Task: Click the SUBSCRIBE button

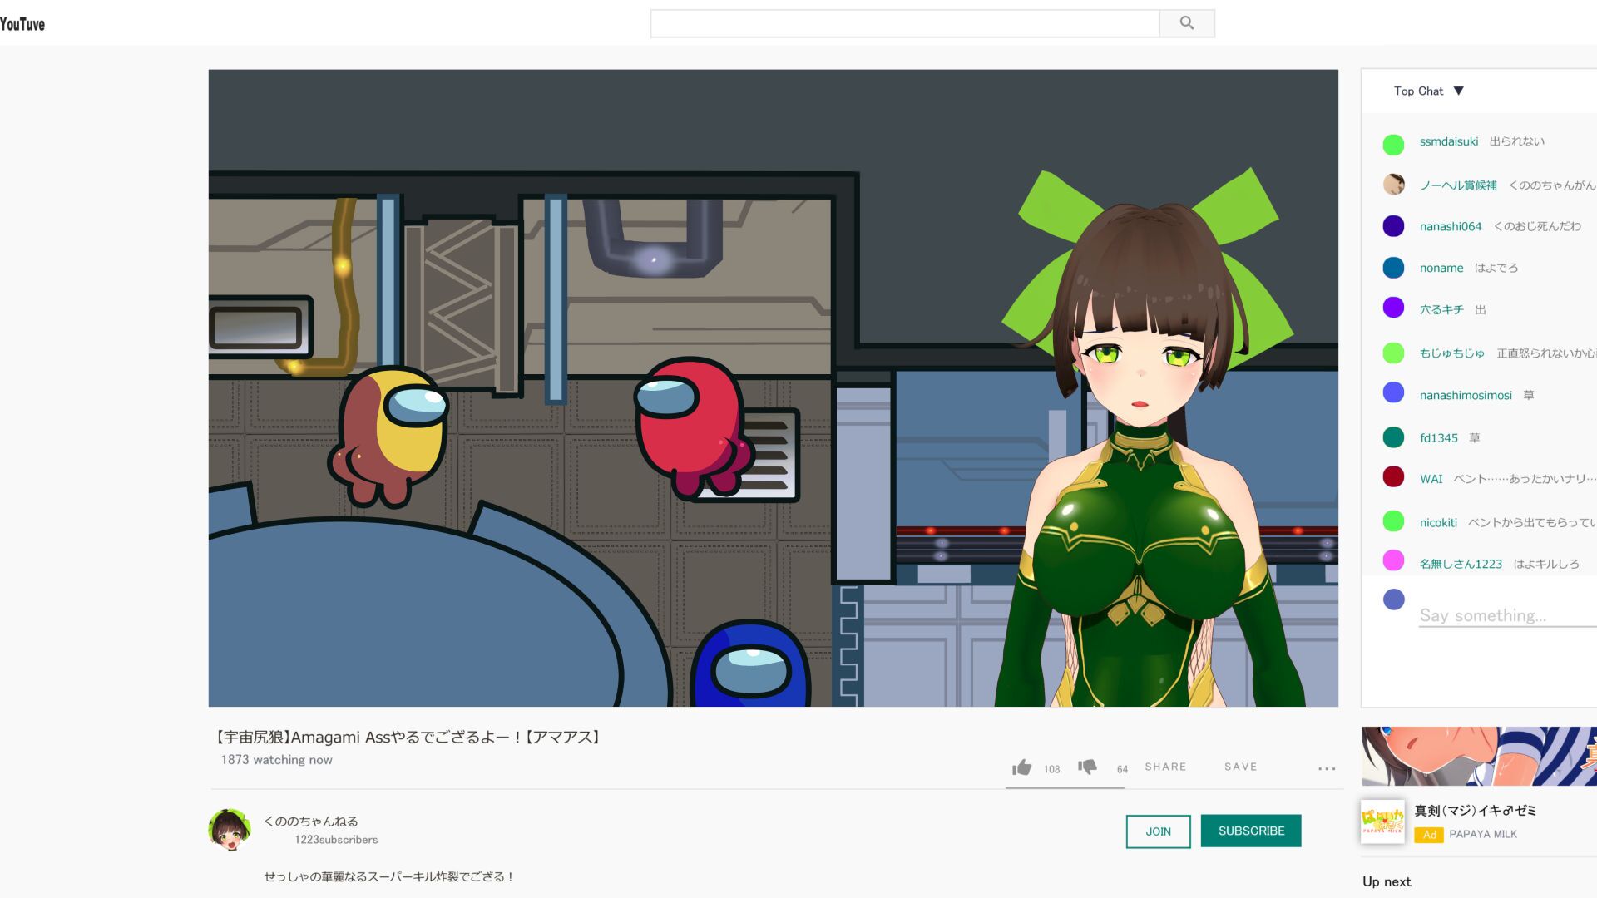Action: coord(1250,831)
